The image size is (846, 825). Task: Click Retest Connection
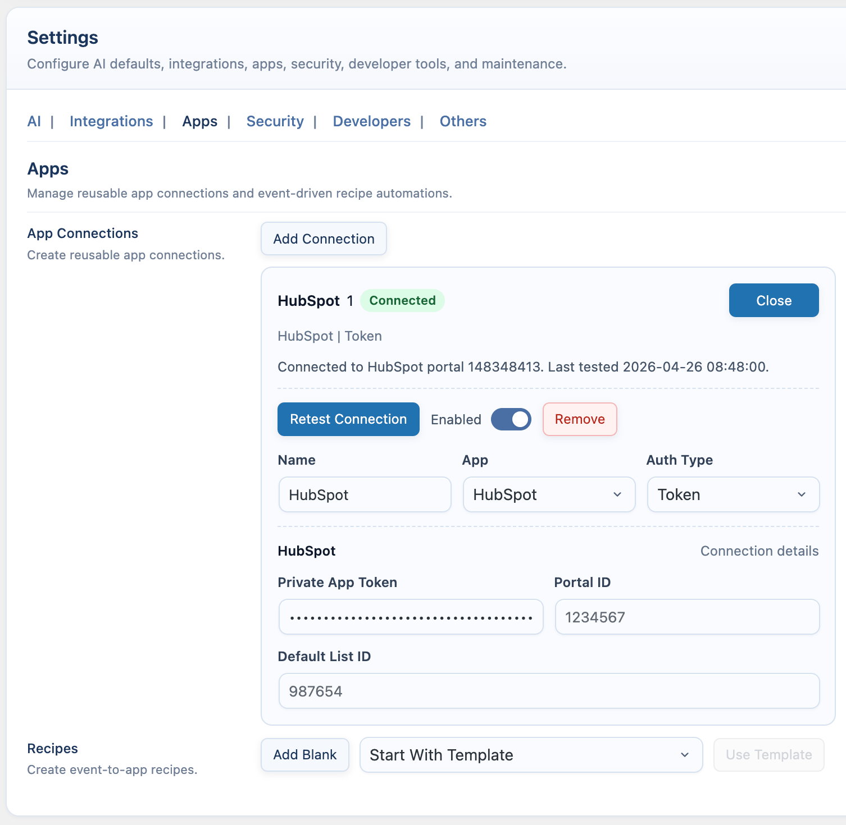348,419
